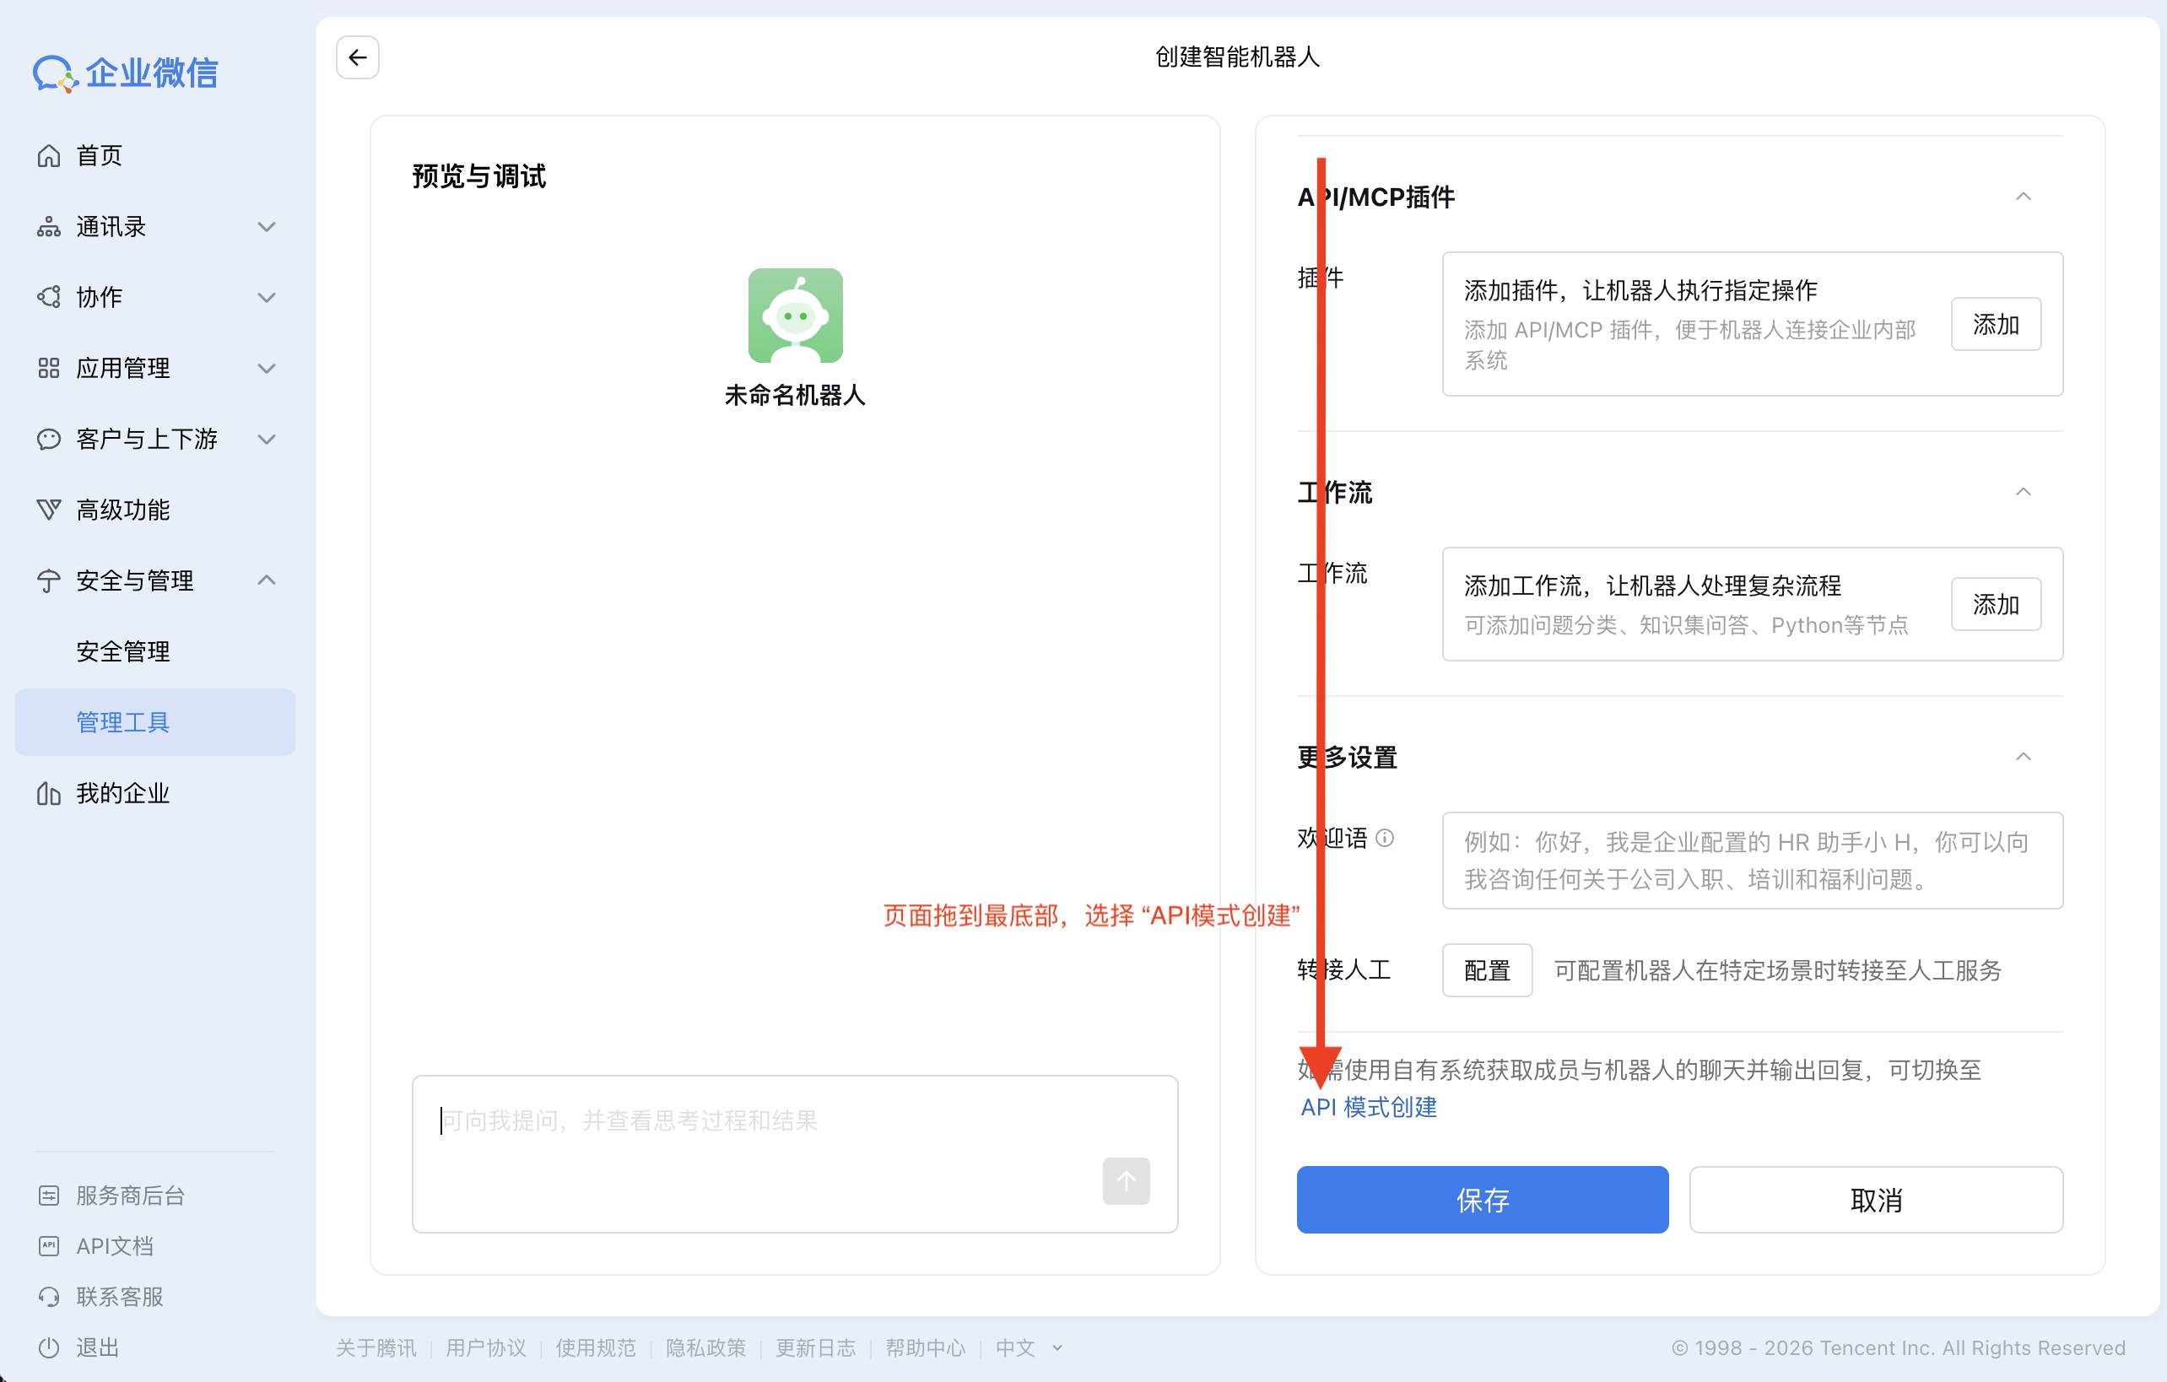Click the 高级功能 icon
This screenshot has height=1382, width=2167.
click(49, 510)
